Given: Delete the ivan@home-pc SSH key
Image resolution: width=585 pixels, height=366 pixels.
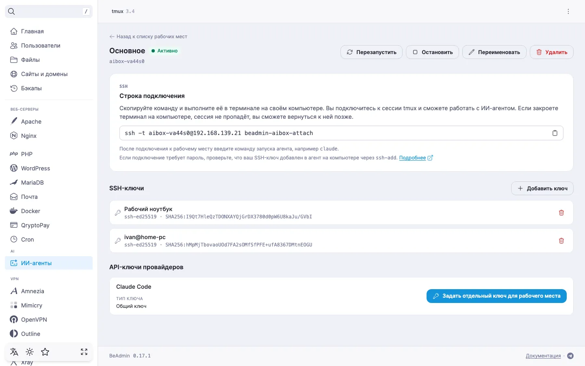Looking at the screenshot, I should click(x=561, y=241).
